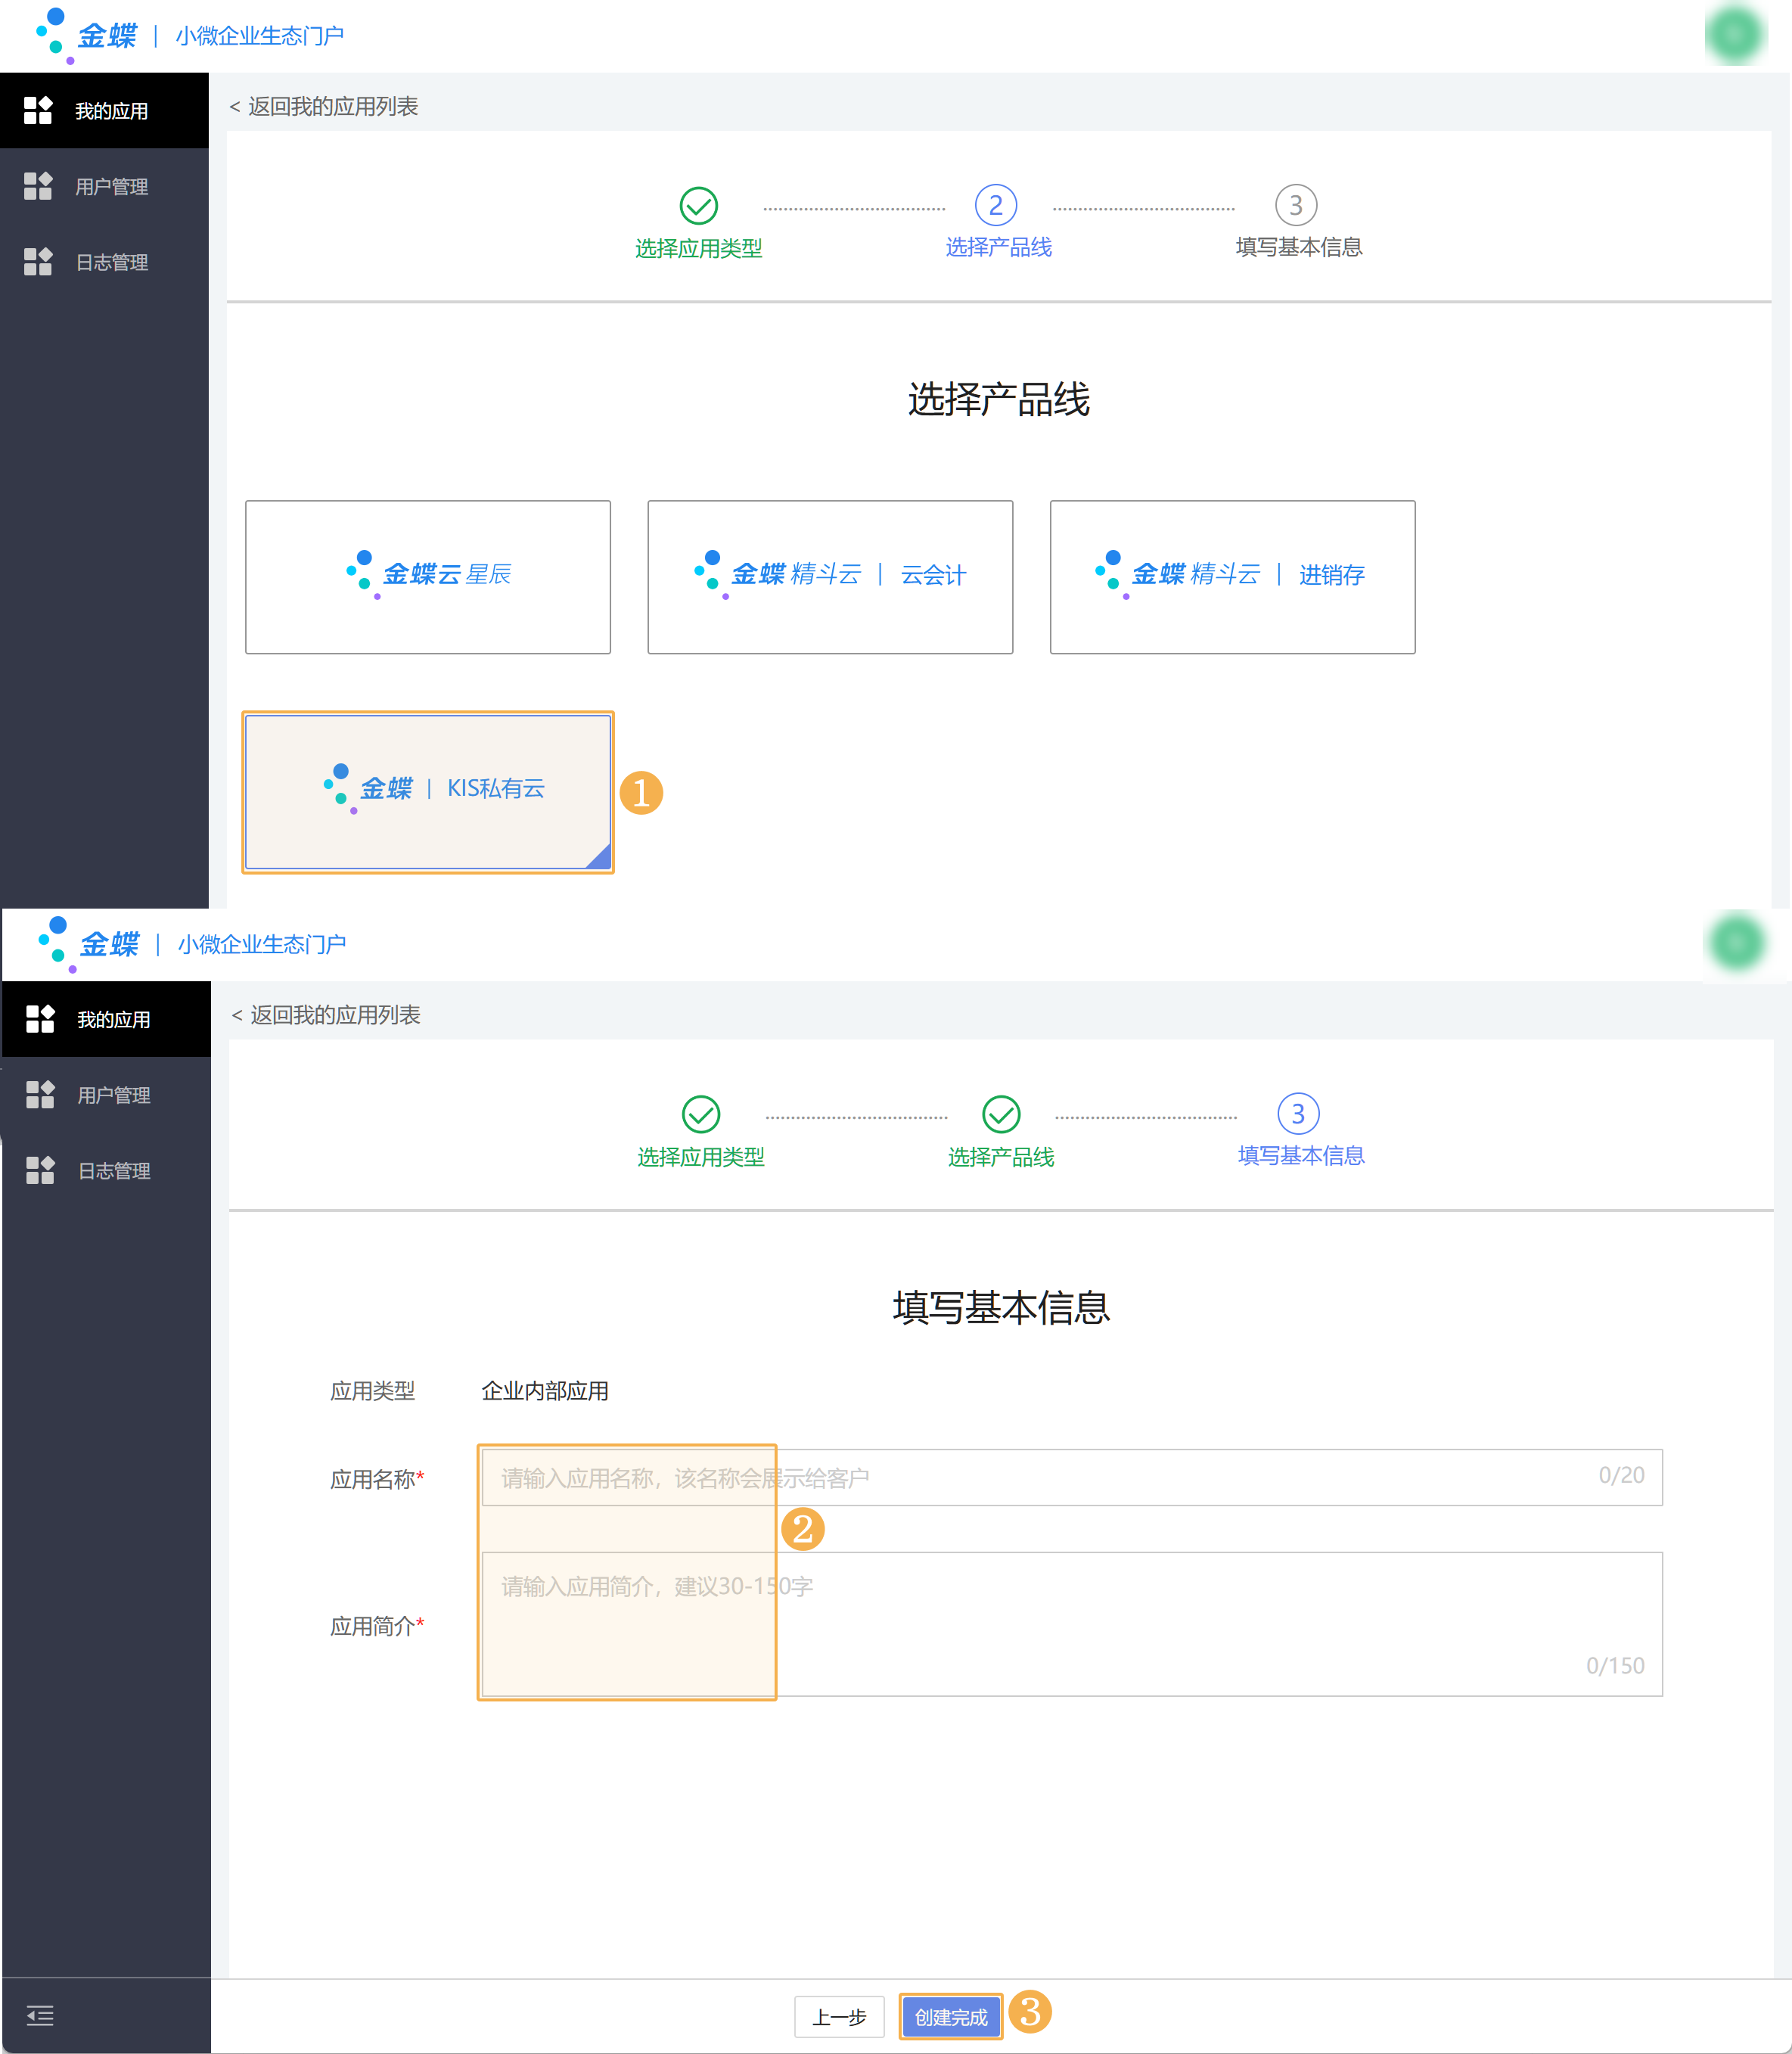
Task: Open 用户管理 in lower sidebar menu
Action: 114,1095
